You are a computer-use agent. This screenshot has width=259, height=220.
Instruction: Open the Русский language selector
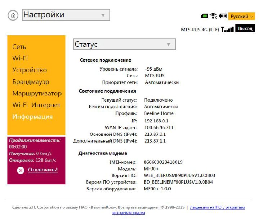click(x=241, y=16)
